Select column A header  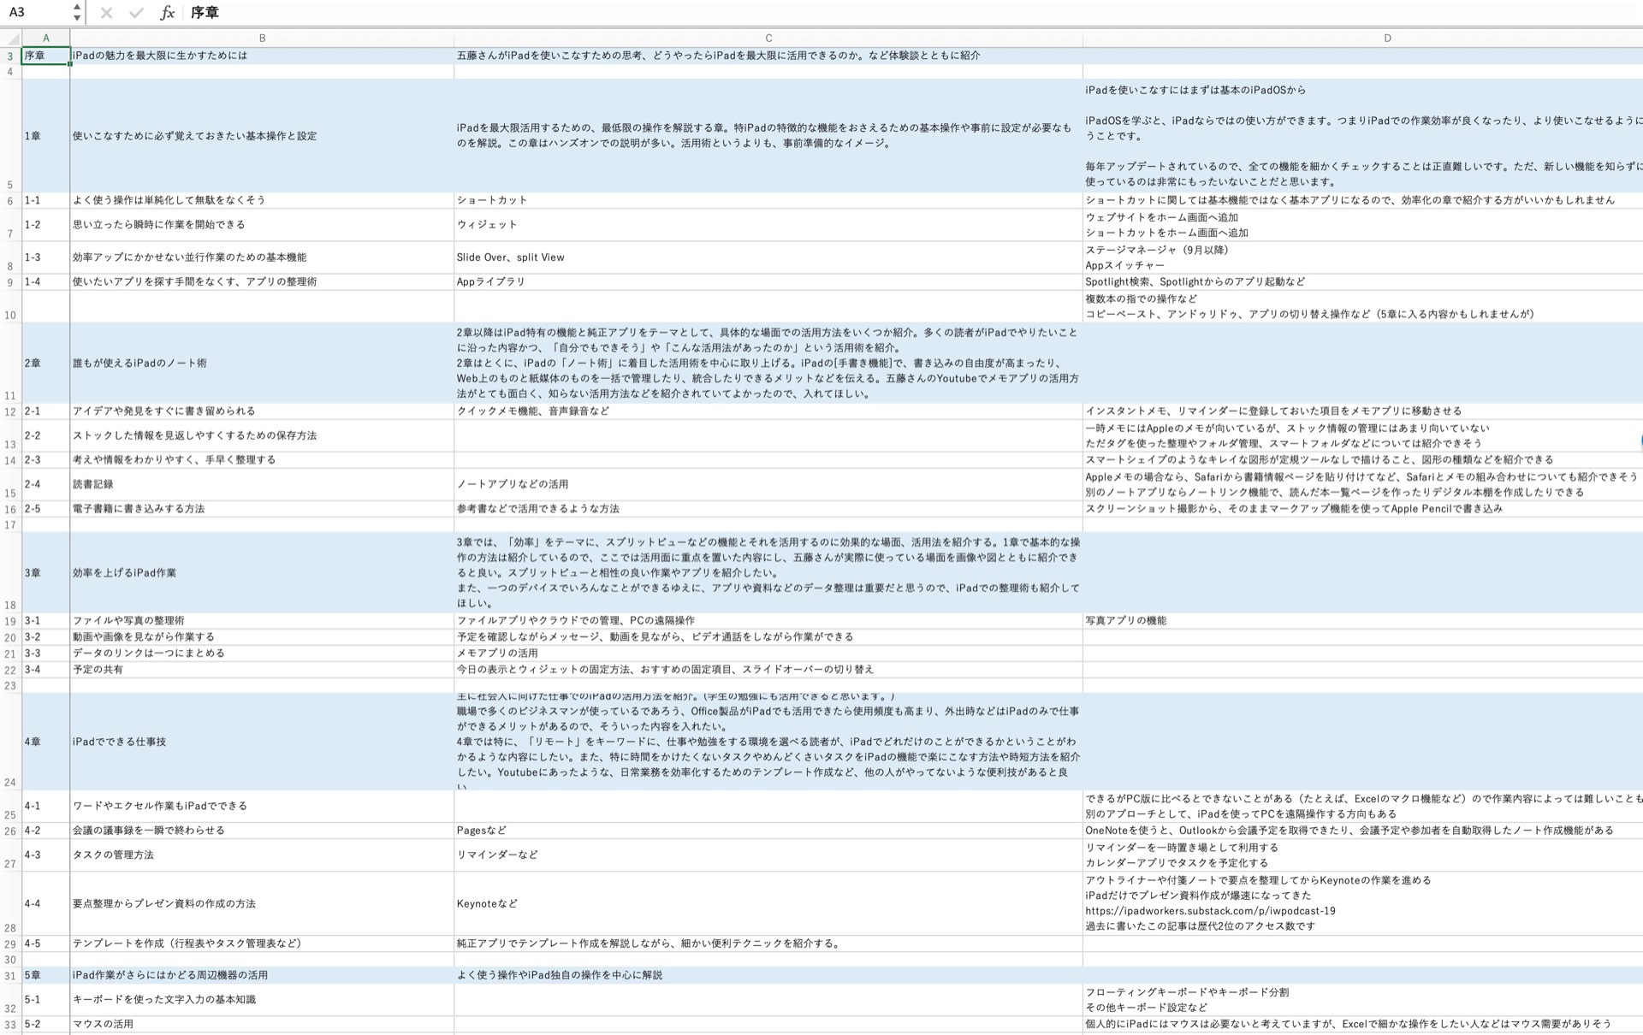click(x=46, y=38)
